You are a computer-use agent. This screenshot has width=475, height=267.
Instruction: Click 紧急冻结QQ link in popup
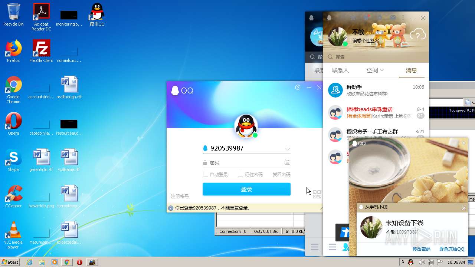click(452, 249)
